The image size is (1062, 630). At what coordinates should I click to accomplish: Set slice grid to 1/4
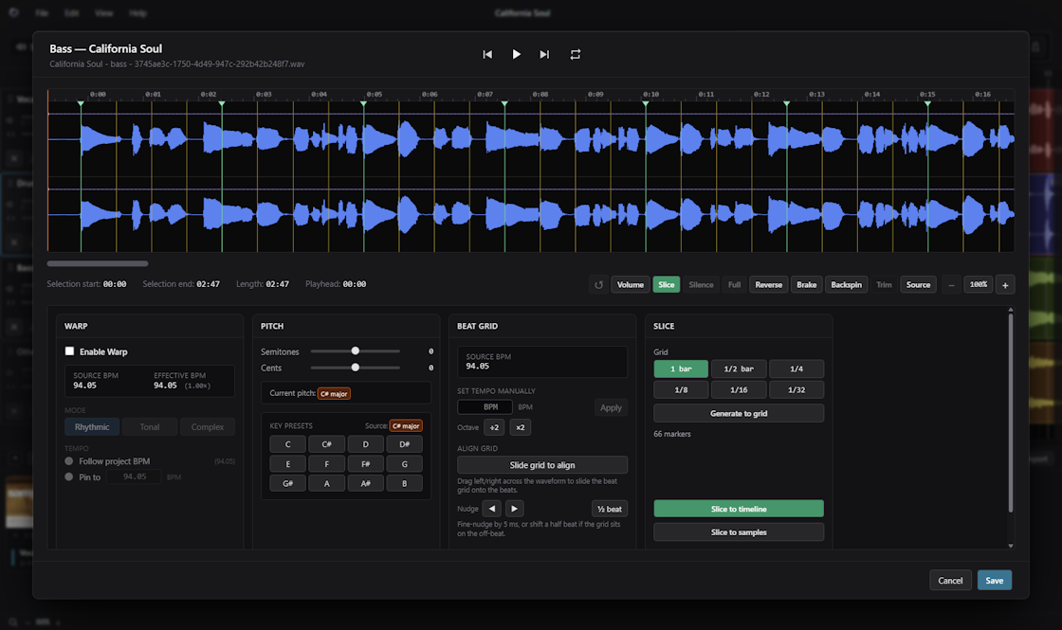(796, 369)
